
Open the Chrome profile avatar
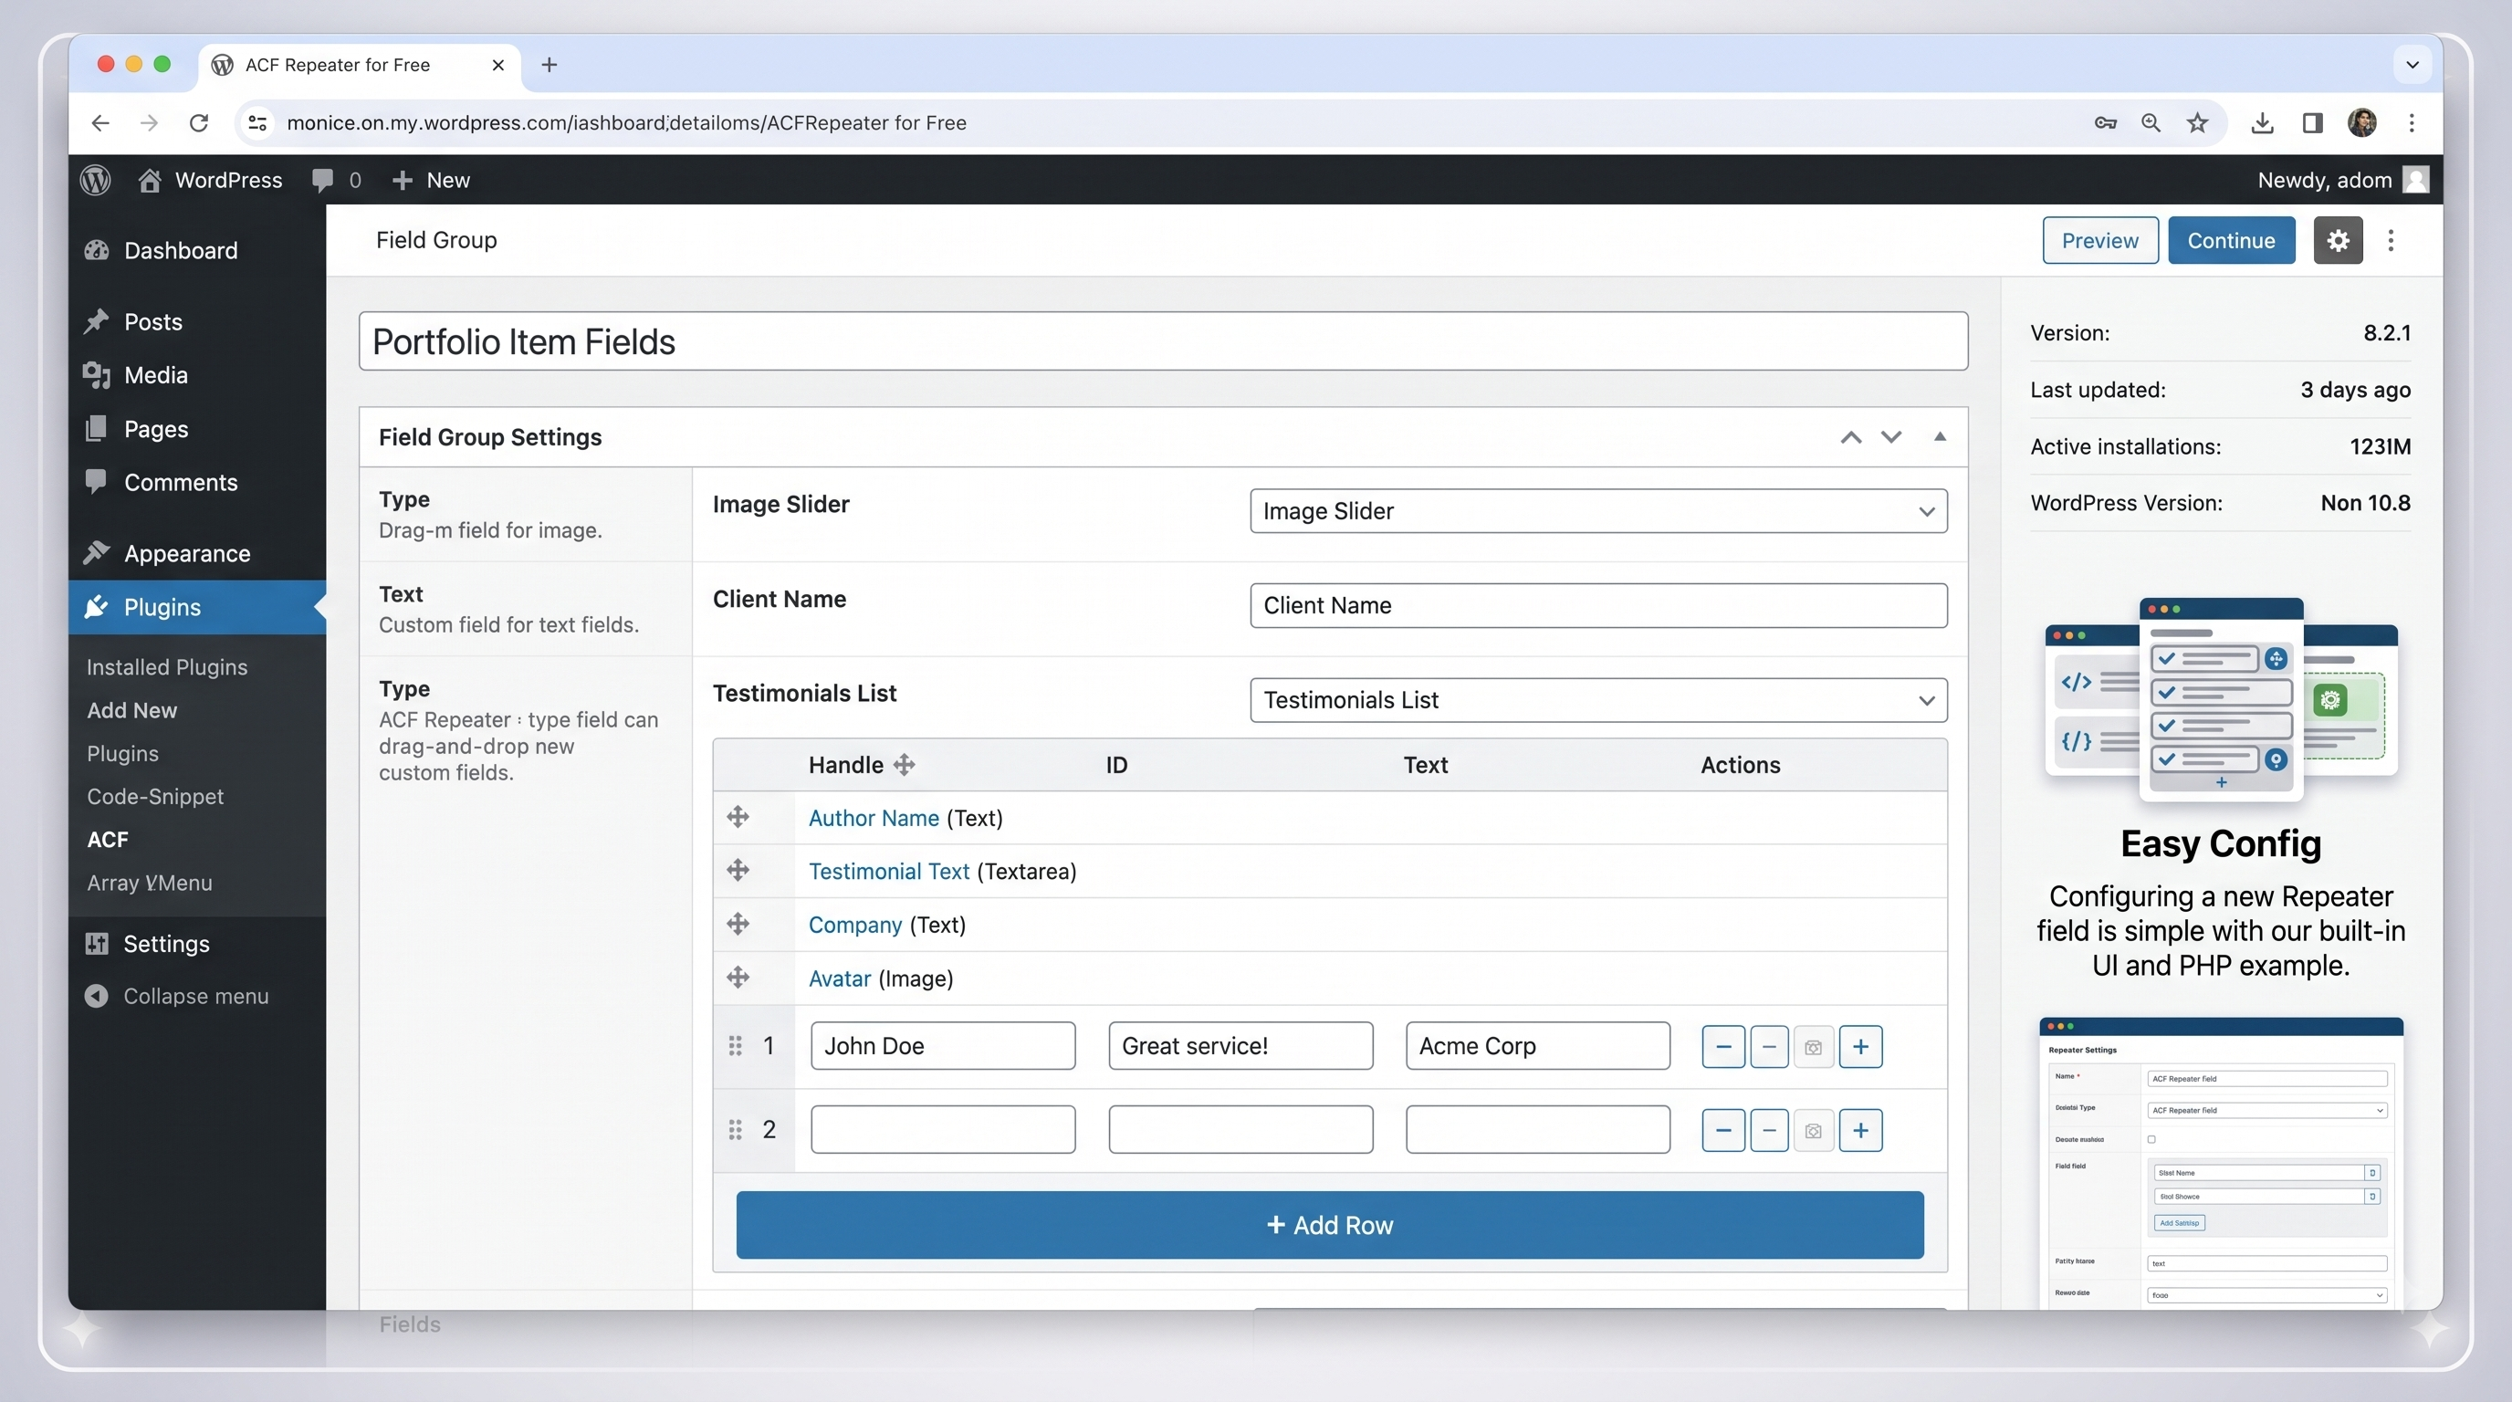(x=2361, y=123)
